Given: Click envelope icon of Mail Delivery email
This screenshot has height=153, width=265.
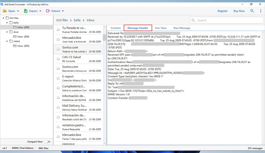Looking at the screenshot, I should (x=58, y=107).
